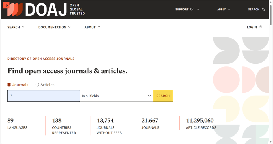Expand the Apply dropdown chevron
This screenshot has height=144, width=273.
coord(229,9)
